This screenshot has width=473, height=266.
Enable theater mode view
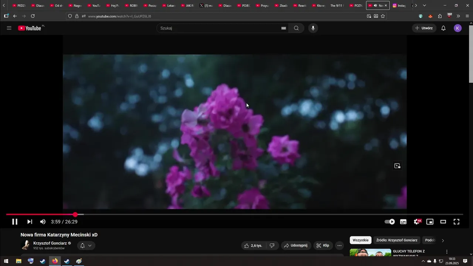(443, 222)
